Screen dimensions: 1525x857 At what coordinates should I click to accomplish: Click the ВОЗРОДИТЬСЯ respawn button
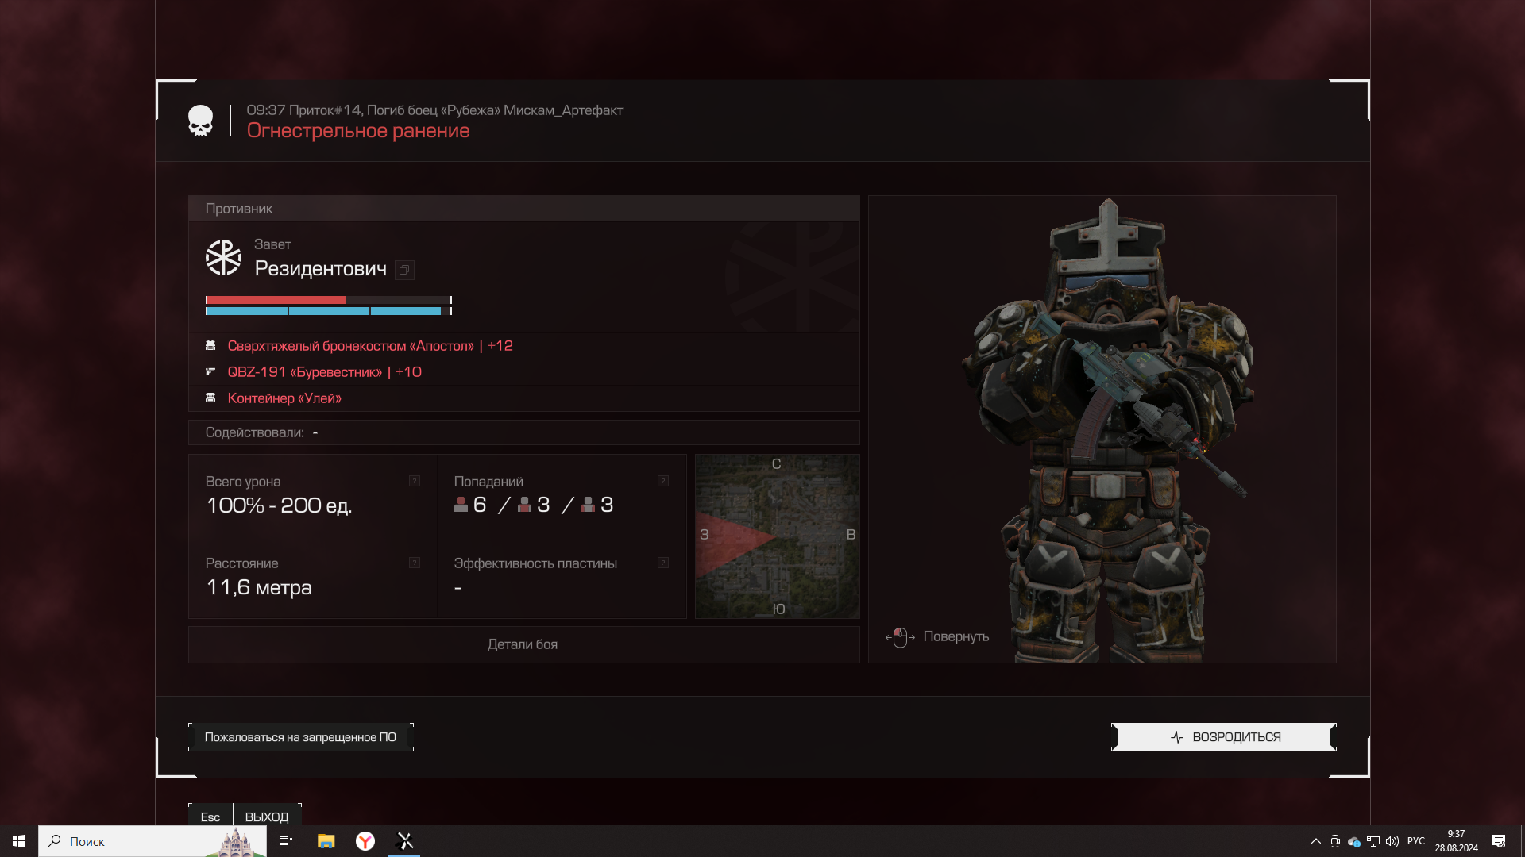pyautogui.click(x=1224, y=737)
